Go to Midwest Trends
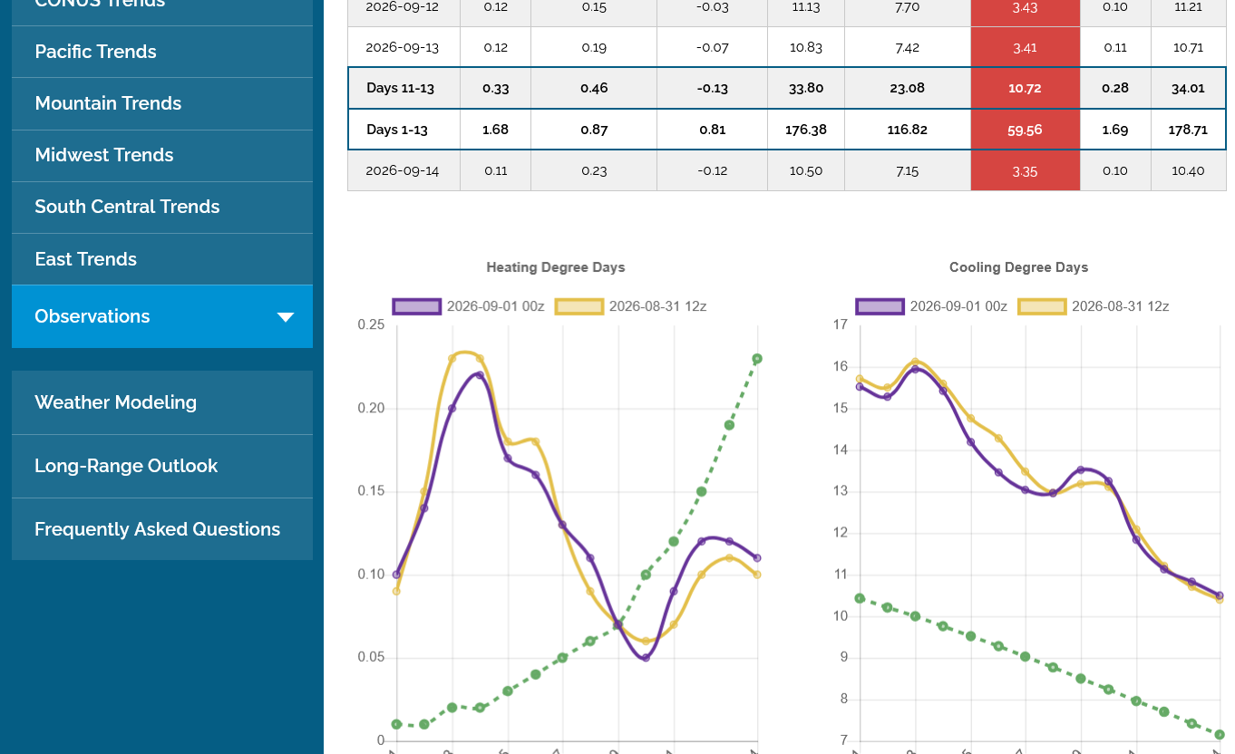Viewport: 1235px width, 754px height. point(162,155)
